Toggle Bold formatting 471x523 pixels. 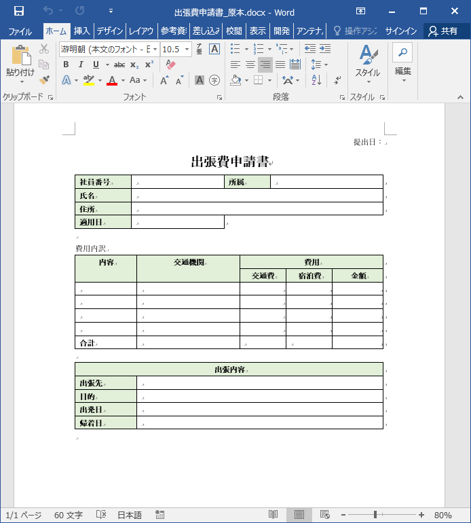click(66, 65)
